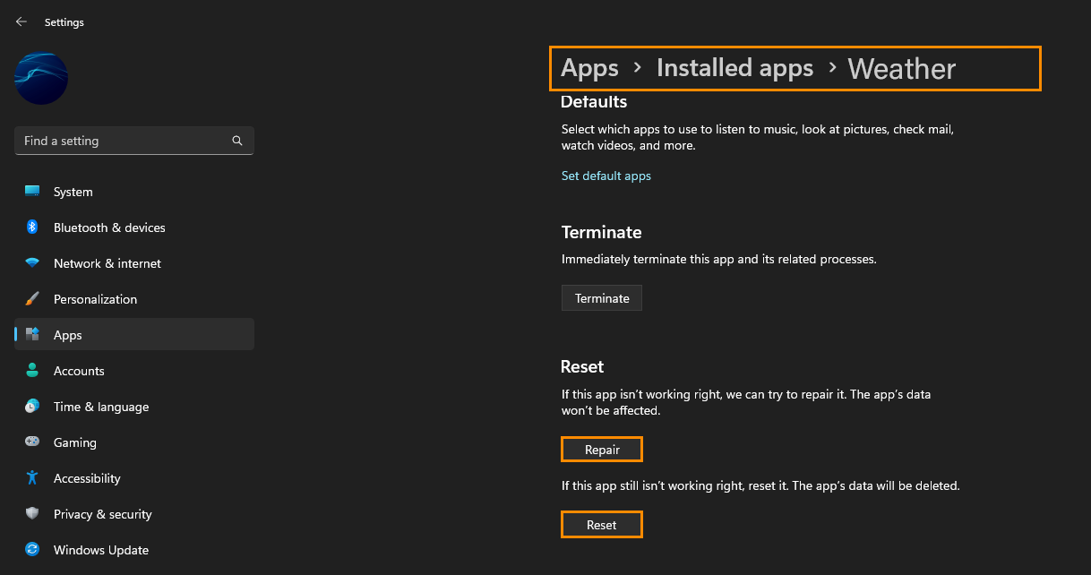Screen dimensions: 1091x575
Task: Select Network & internet in sidebar
Action: pos(134,263)
